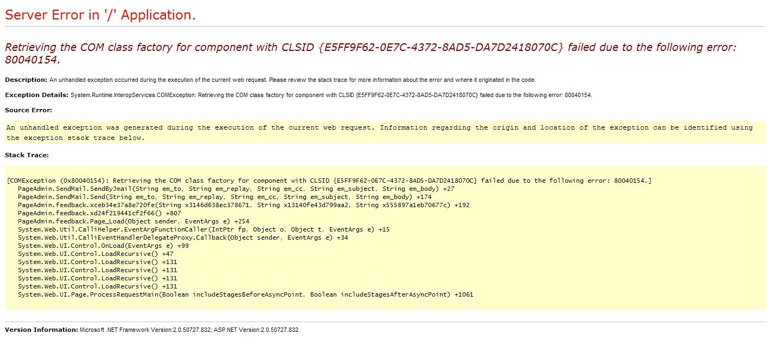Click the 'Stack Trace:' bold label

27,155
